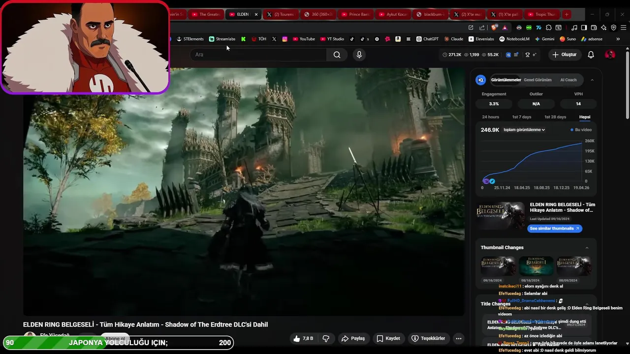
Task: Open browser hamburger menu
Action: 623,28
